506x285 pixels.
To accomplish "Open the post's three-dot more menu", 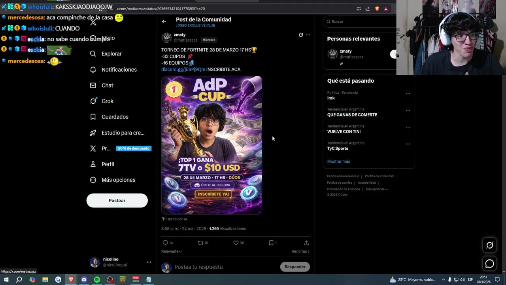I will coord(308,35).
